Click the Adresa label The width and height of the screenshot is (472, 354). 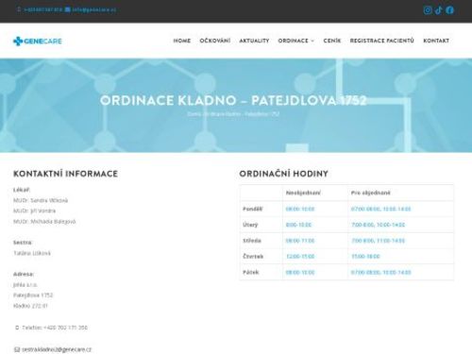click(24, 274)
